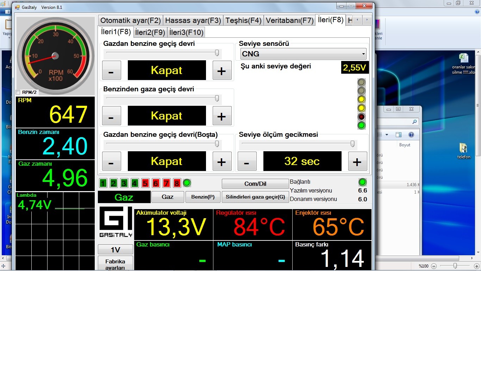Click the GasItaly logo icon
This screenshot has width=481, height=391.
(115, 222)
